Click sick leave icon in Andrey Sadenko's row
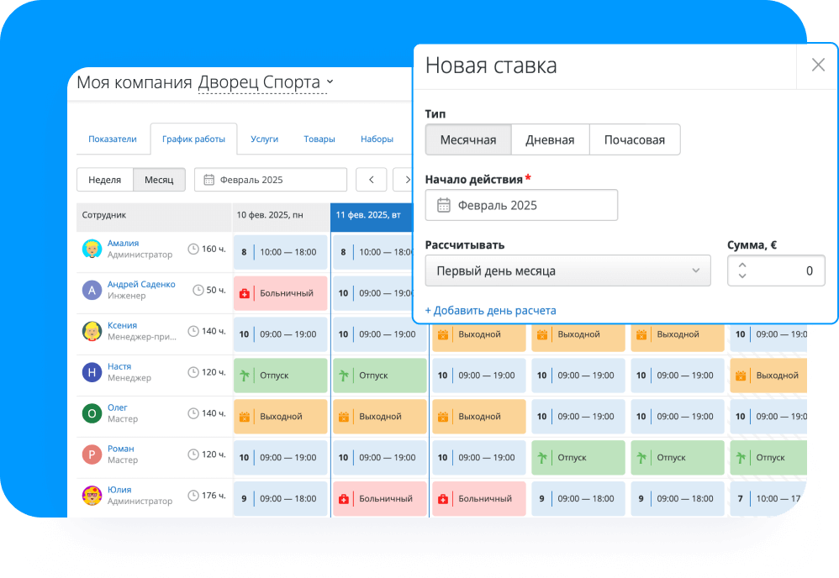839x578 pixels. 245,293
